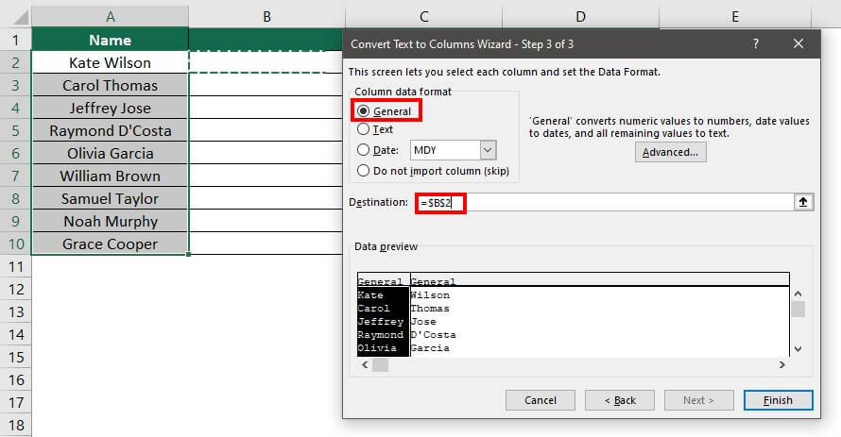Click in the Destination input field
The image size is (841, 437).
[604, 202]
